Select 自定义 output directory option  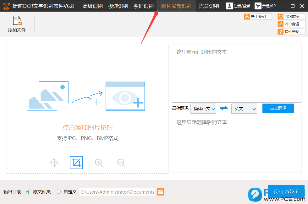pos(67,192)
